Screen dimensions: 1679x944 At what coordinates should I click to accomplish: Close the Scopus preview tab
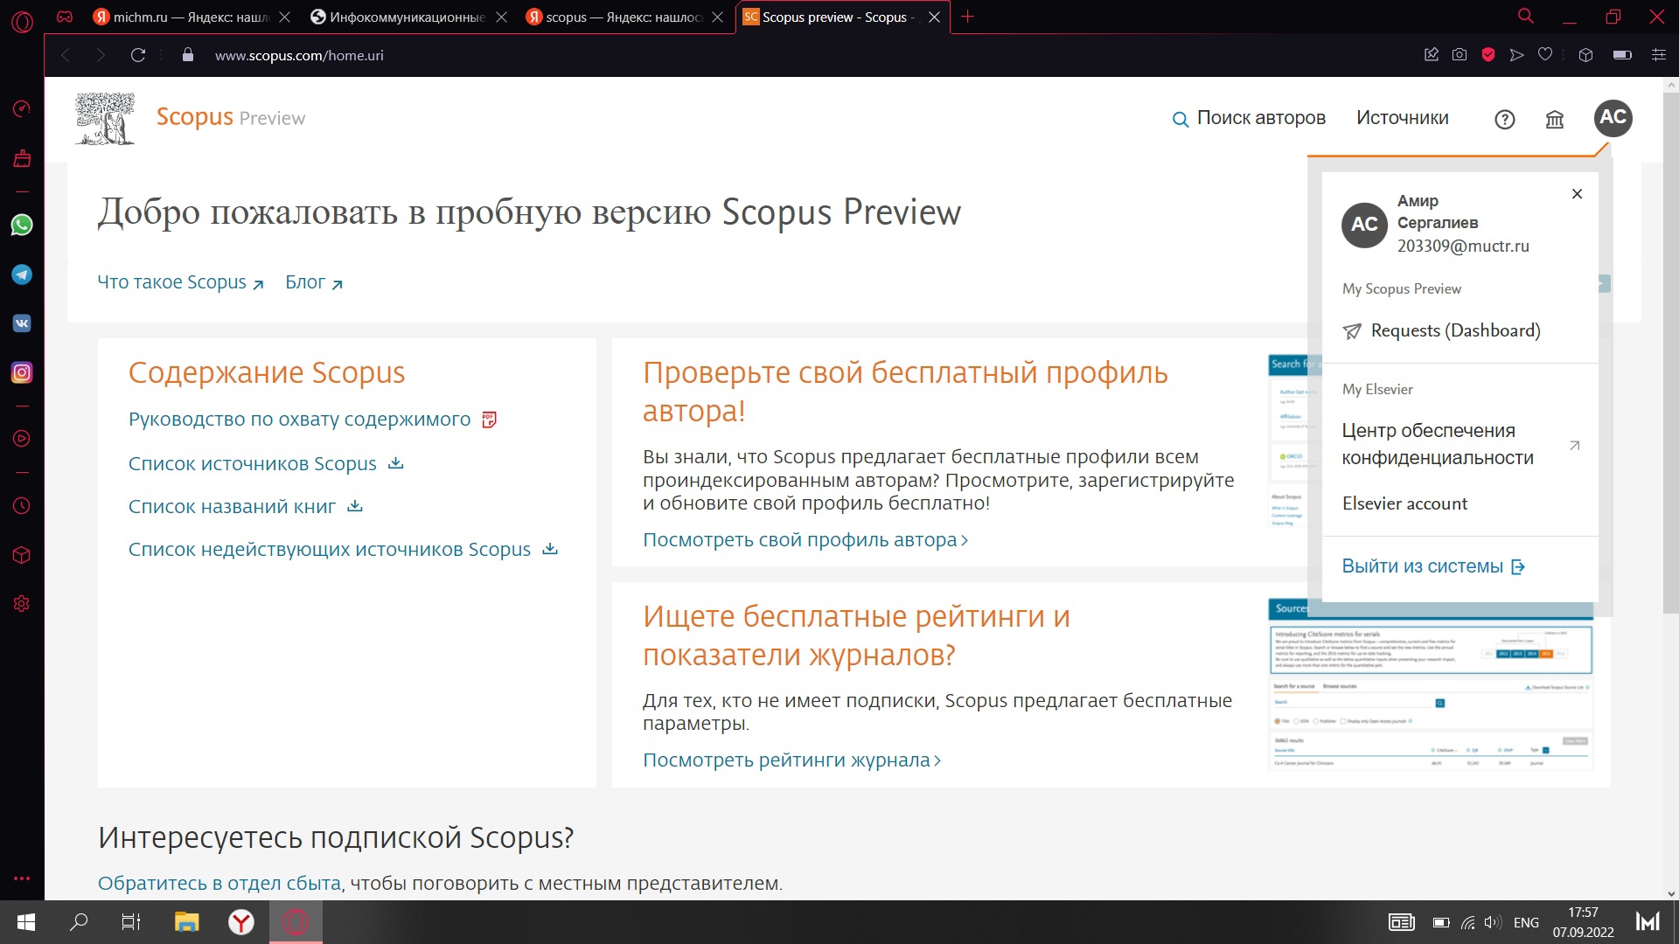point(934,17)
